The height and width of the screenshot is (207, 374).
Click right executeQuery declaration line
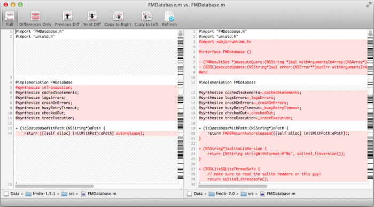pyautogui.click(x=283, y=62)
